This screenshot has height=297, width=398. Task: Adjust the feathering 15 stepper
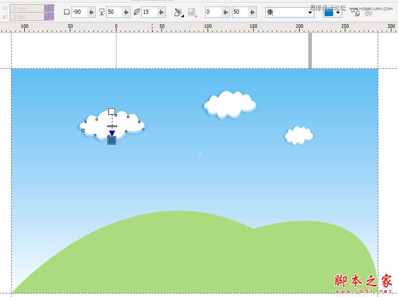(x=161, y=12)
